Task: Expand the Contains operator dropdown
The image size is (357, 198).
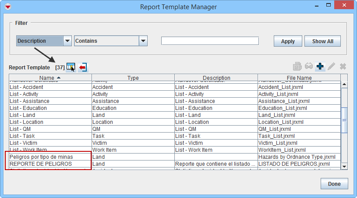Action: point(143,41)
